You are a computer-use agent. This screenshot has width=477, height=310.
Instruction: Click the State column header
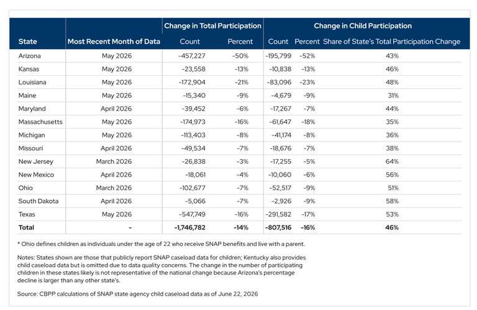pyautogui.click(x=28, y=42)
